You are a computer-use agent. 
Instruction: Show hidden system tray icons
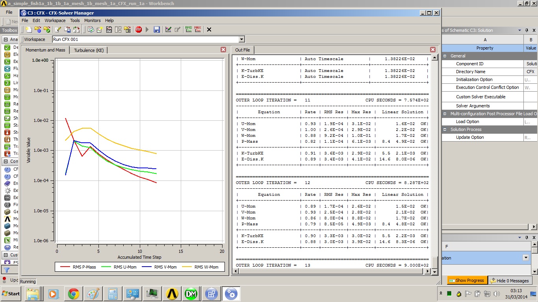(x=441, y=294)
